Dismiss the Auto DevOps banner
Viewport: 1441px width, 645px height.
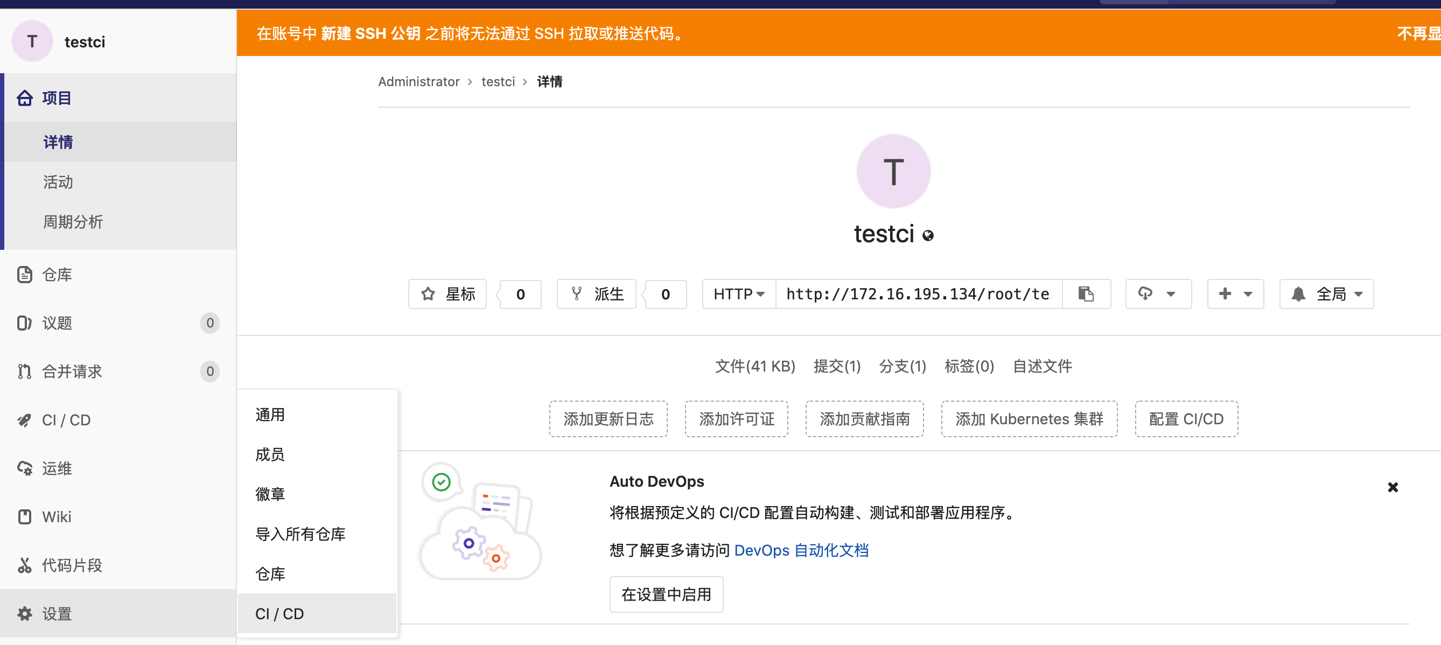pos(1393,487)
